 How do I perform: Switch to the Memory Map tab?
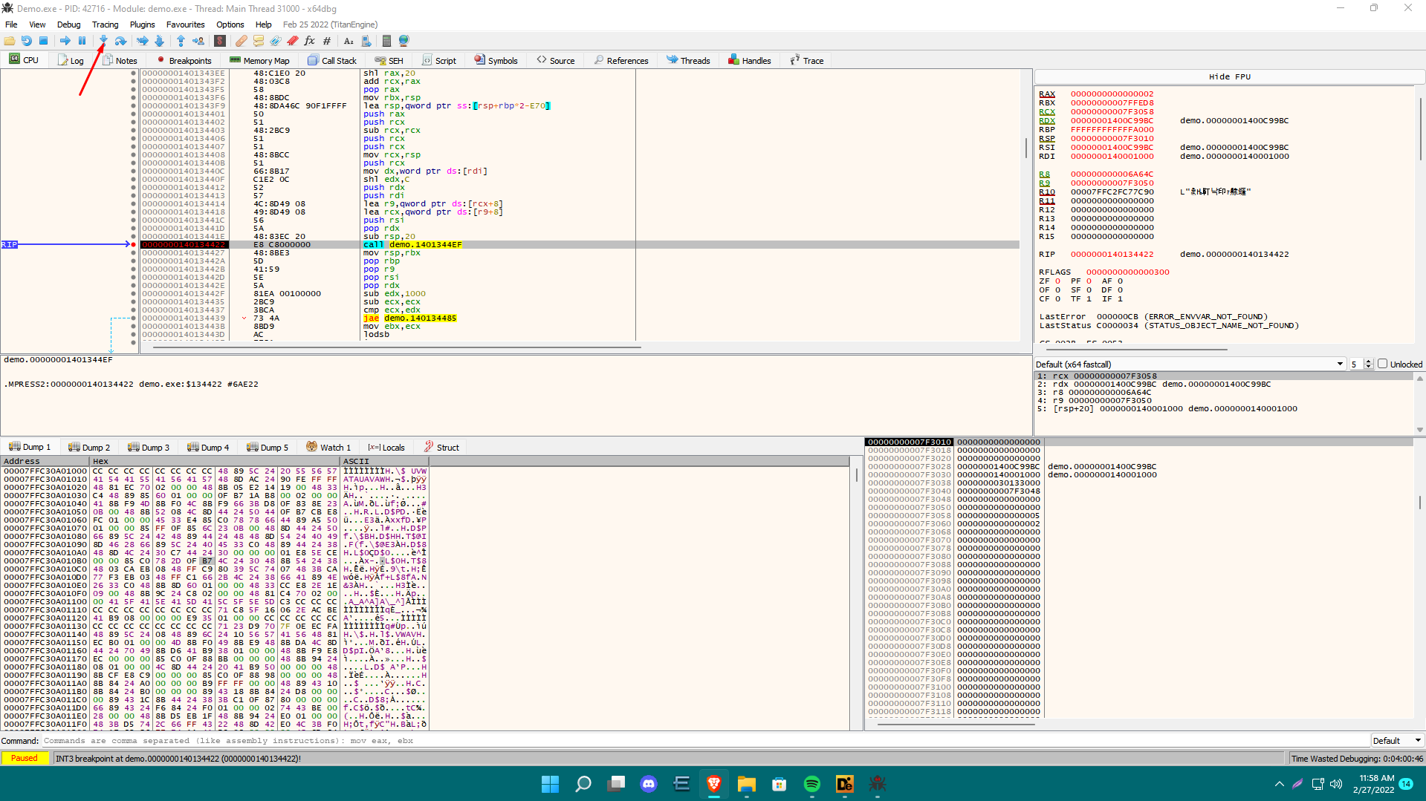tap(259, 60)
